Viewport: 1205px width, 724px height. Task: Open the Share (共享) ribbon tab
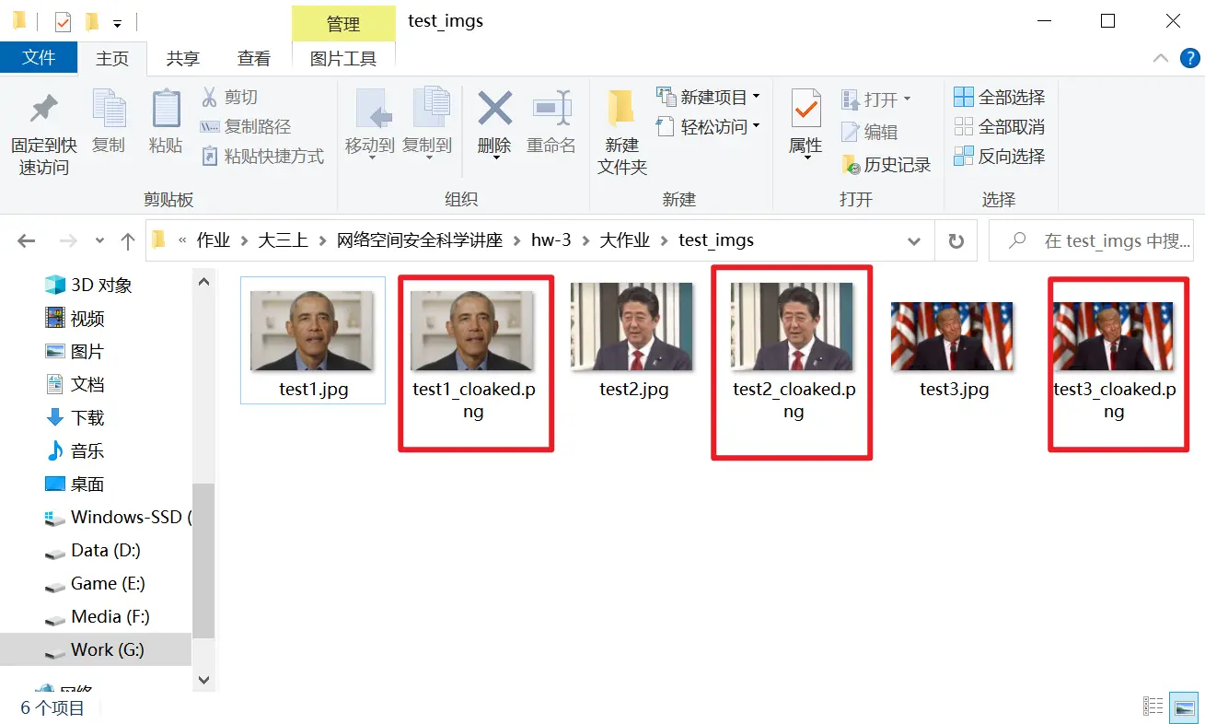pos(182,58)
